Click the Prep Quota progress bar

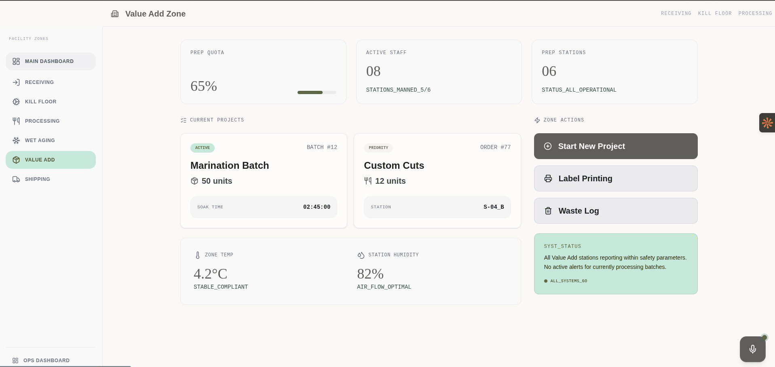click(317, 92)
